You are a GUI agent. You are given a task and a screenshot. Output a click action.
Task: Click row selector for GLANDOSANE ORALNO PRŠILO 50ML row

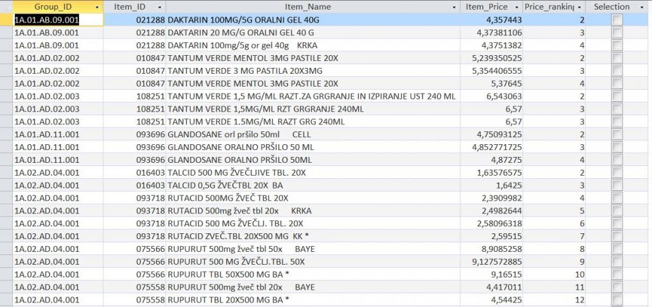pos(6,160)
